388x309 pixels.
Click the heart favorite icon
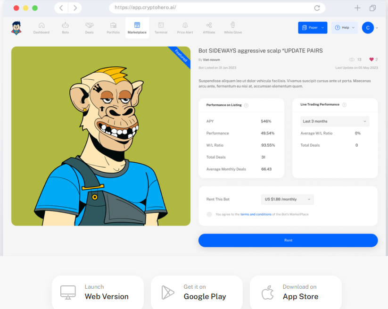tap(371, 59)
